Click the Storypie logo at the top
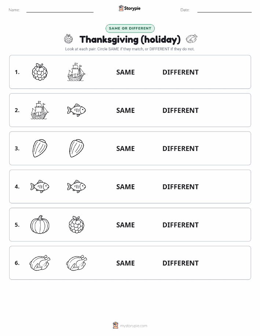 129,8
